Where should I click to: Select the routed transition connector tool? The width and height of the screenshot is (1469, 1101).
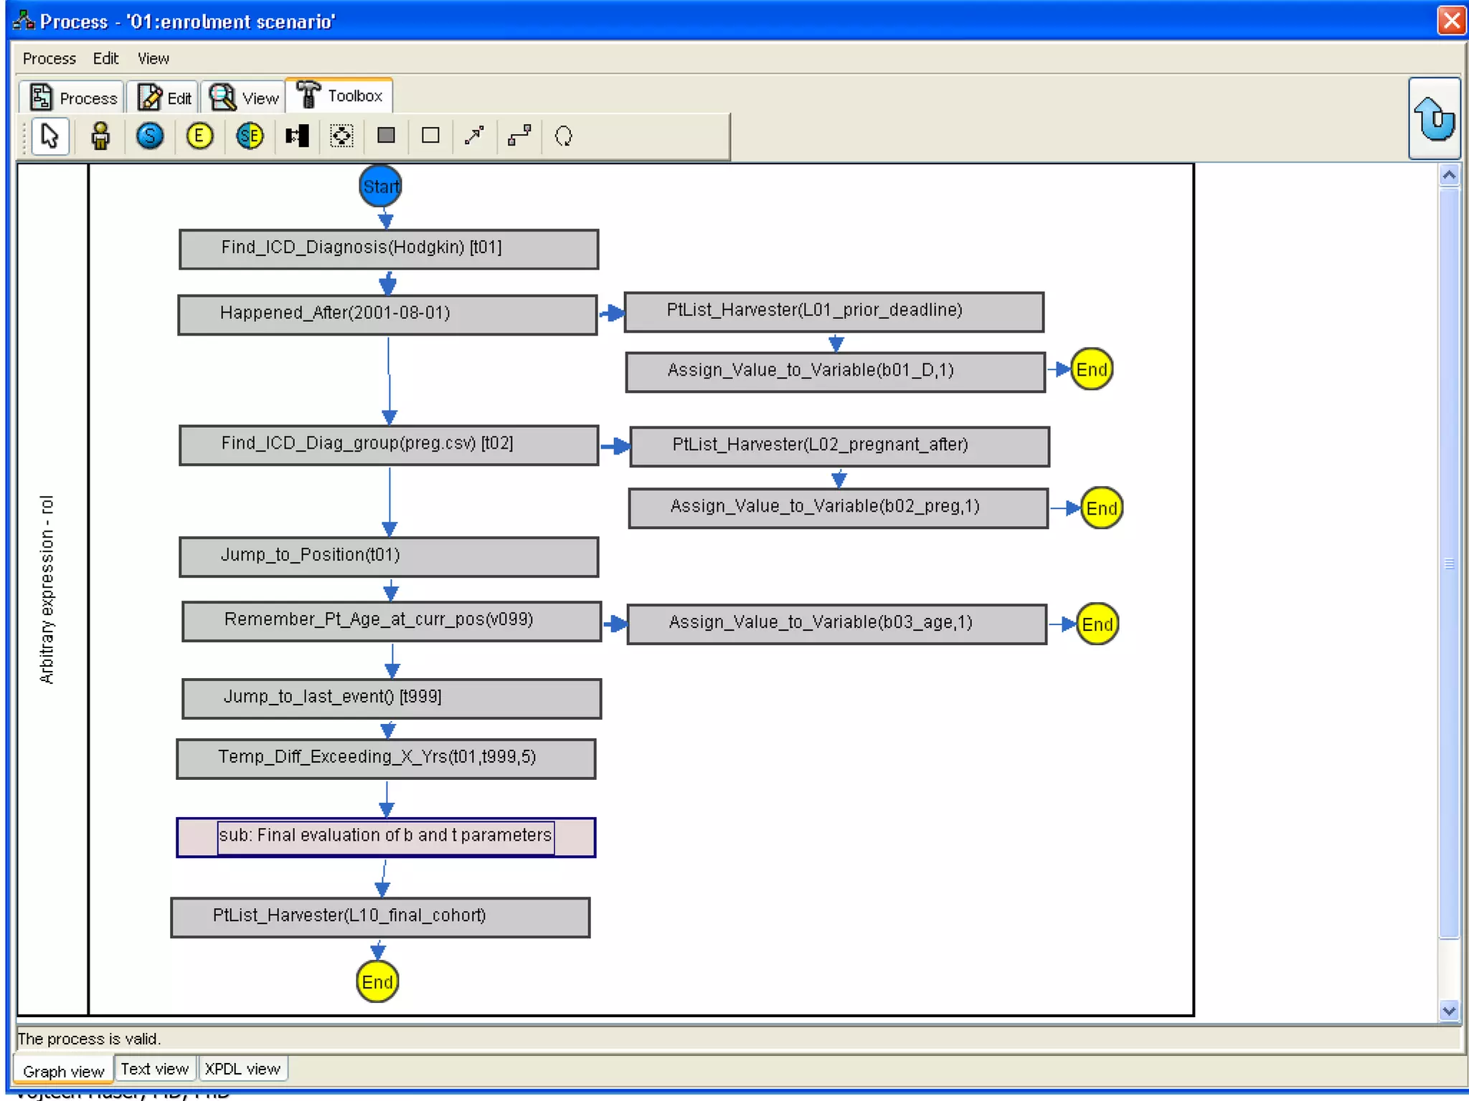[519, 136]
